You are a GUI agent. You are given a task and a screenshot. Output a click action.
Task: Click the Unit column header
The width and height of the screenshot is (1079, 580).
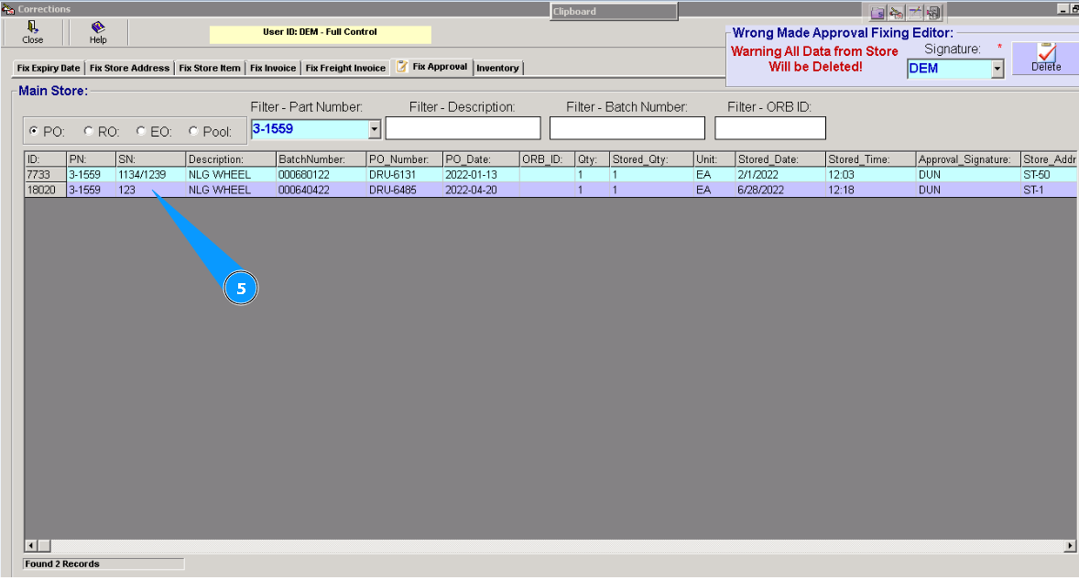(714, 159)
